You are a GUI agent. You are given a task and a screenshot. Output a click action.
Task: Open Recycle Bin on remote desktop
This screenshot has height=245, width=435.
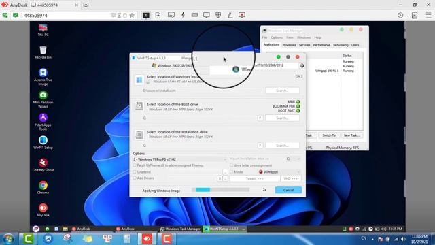(x=43, y=52)
